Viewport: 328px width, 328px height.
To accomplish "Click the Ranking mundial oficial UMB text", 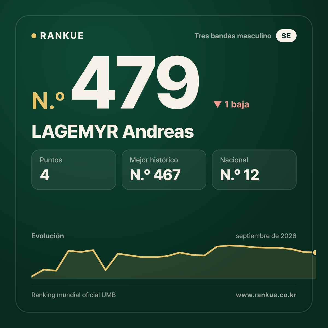I will pyautogui.click(x=74, y=295).
